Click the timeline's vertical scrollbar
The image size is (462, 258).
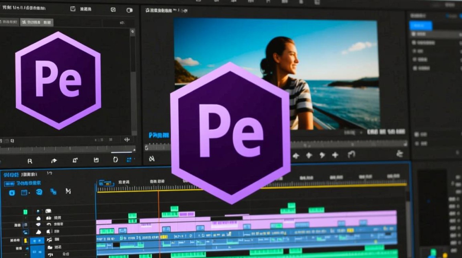click(x=408, y=224)
